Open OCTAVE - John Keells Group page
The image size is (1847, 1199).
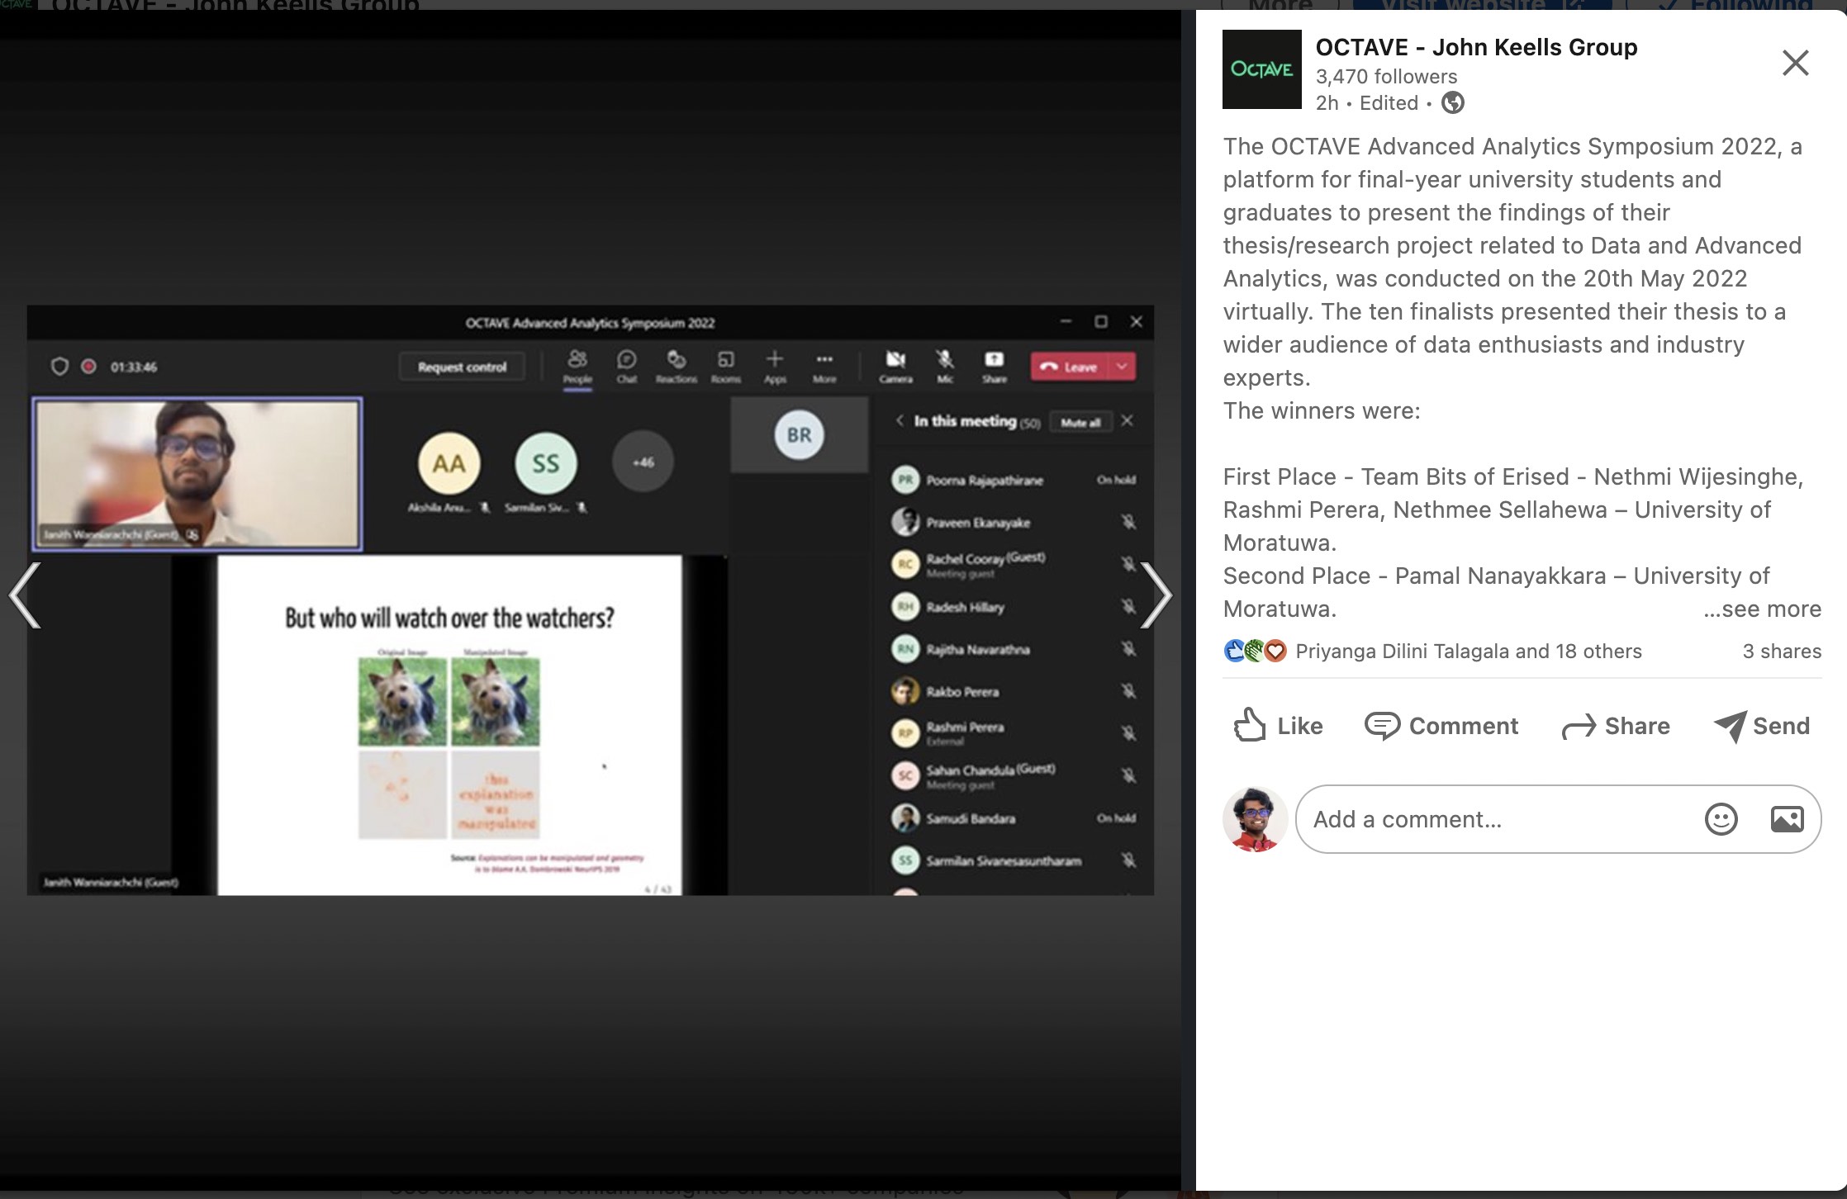(1476, 47)
